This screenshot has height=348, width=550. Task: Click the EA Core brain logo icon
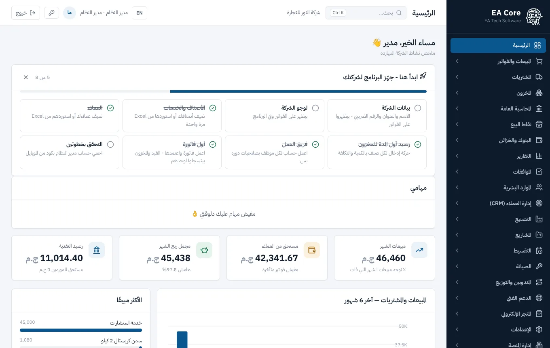point(534,17)
